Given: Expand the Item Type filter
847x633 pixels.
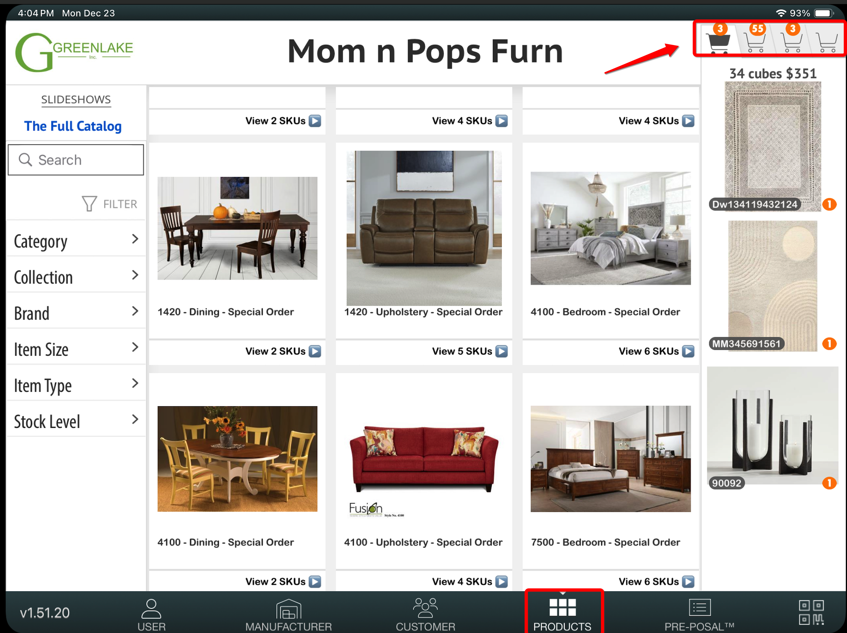Looking at the screenshot, I should coord(76,385).
